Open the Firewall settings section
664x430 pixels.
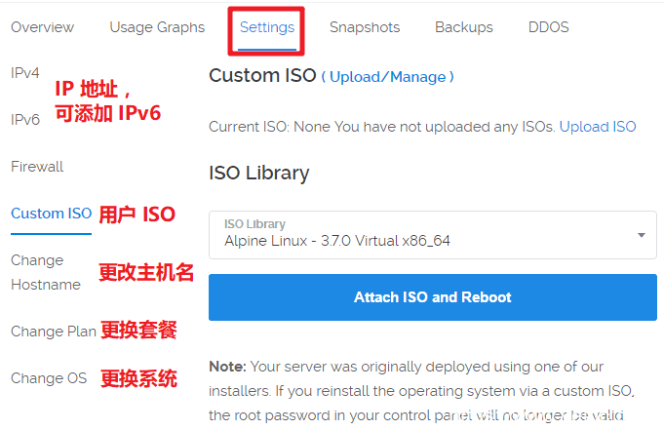tap(37, 167)
